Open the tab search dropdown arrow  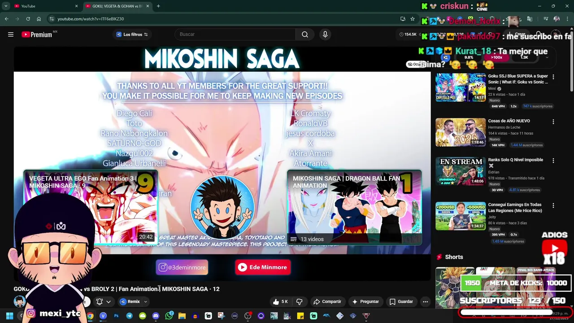point(6,6)
